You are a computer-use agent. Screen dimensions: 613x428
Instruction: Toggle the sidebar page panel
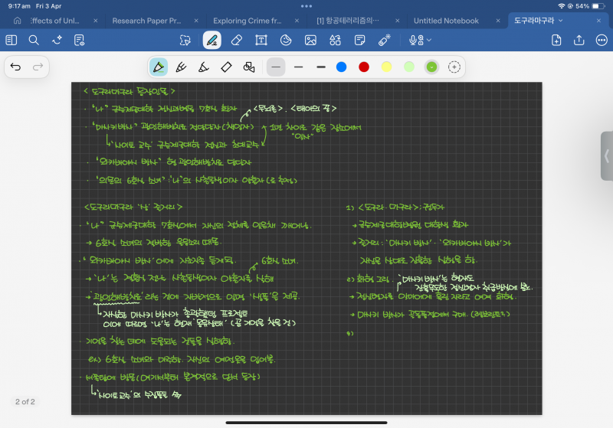click(x=11, y=40)
